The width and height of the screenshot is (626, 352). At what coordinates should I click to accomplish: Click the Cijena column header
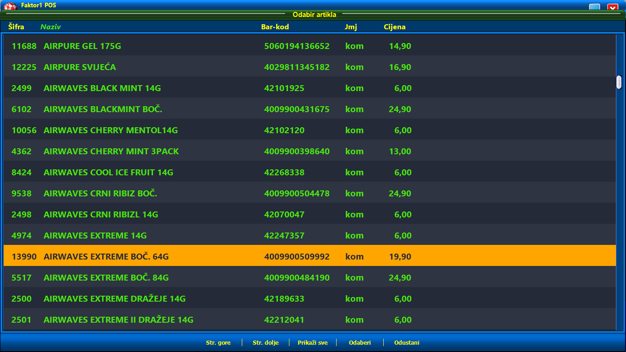[x=394, y=27]
